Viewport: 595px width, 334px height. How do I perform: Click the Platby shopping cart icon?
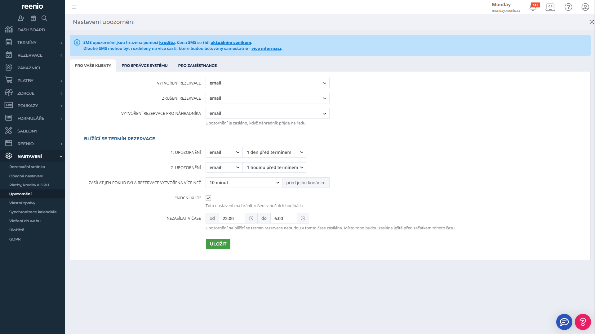tap(9, 80)
